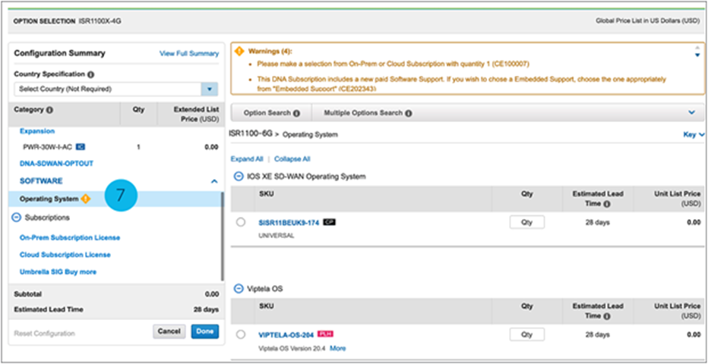Click the configuration summary scrollbar

222,237
